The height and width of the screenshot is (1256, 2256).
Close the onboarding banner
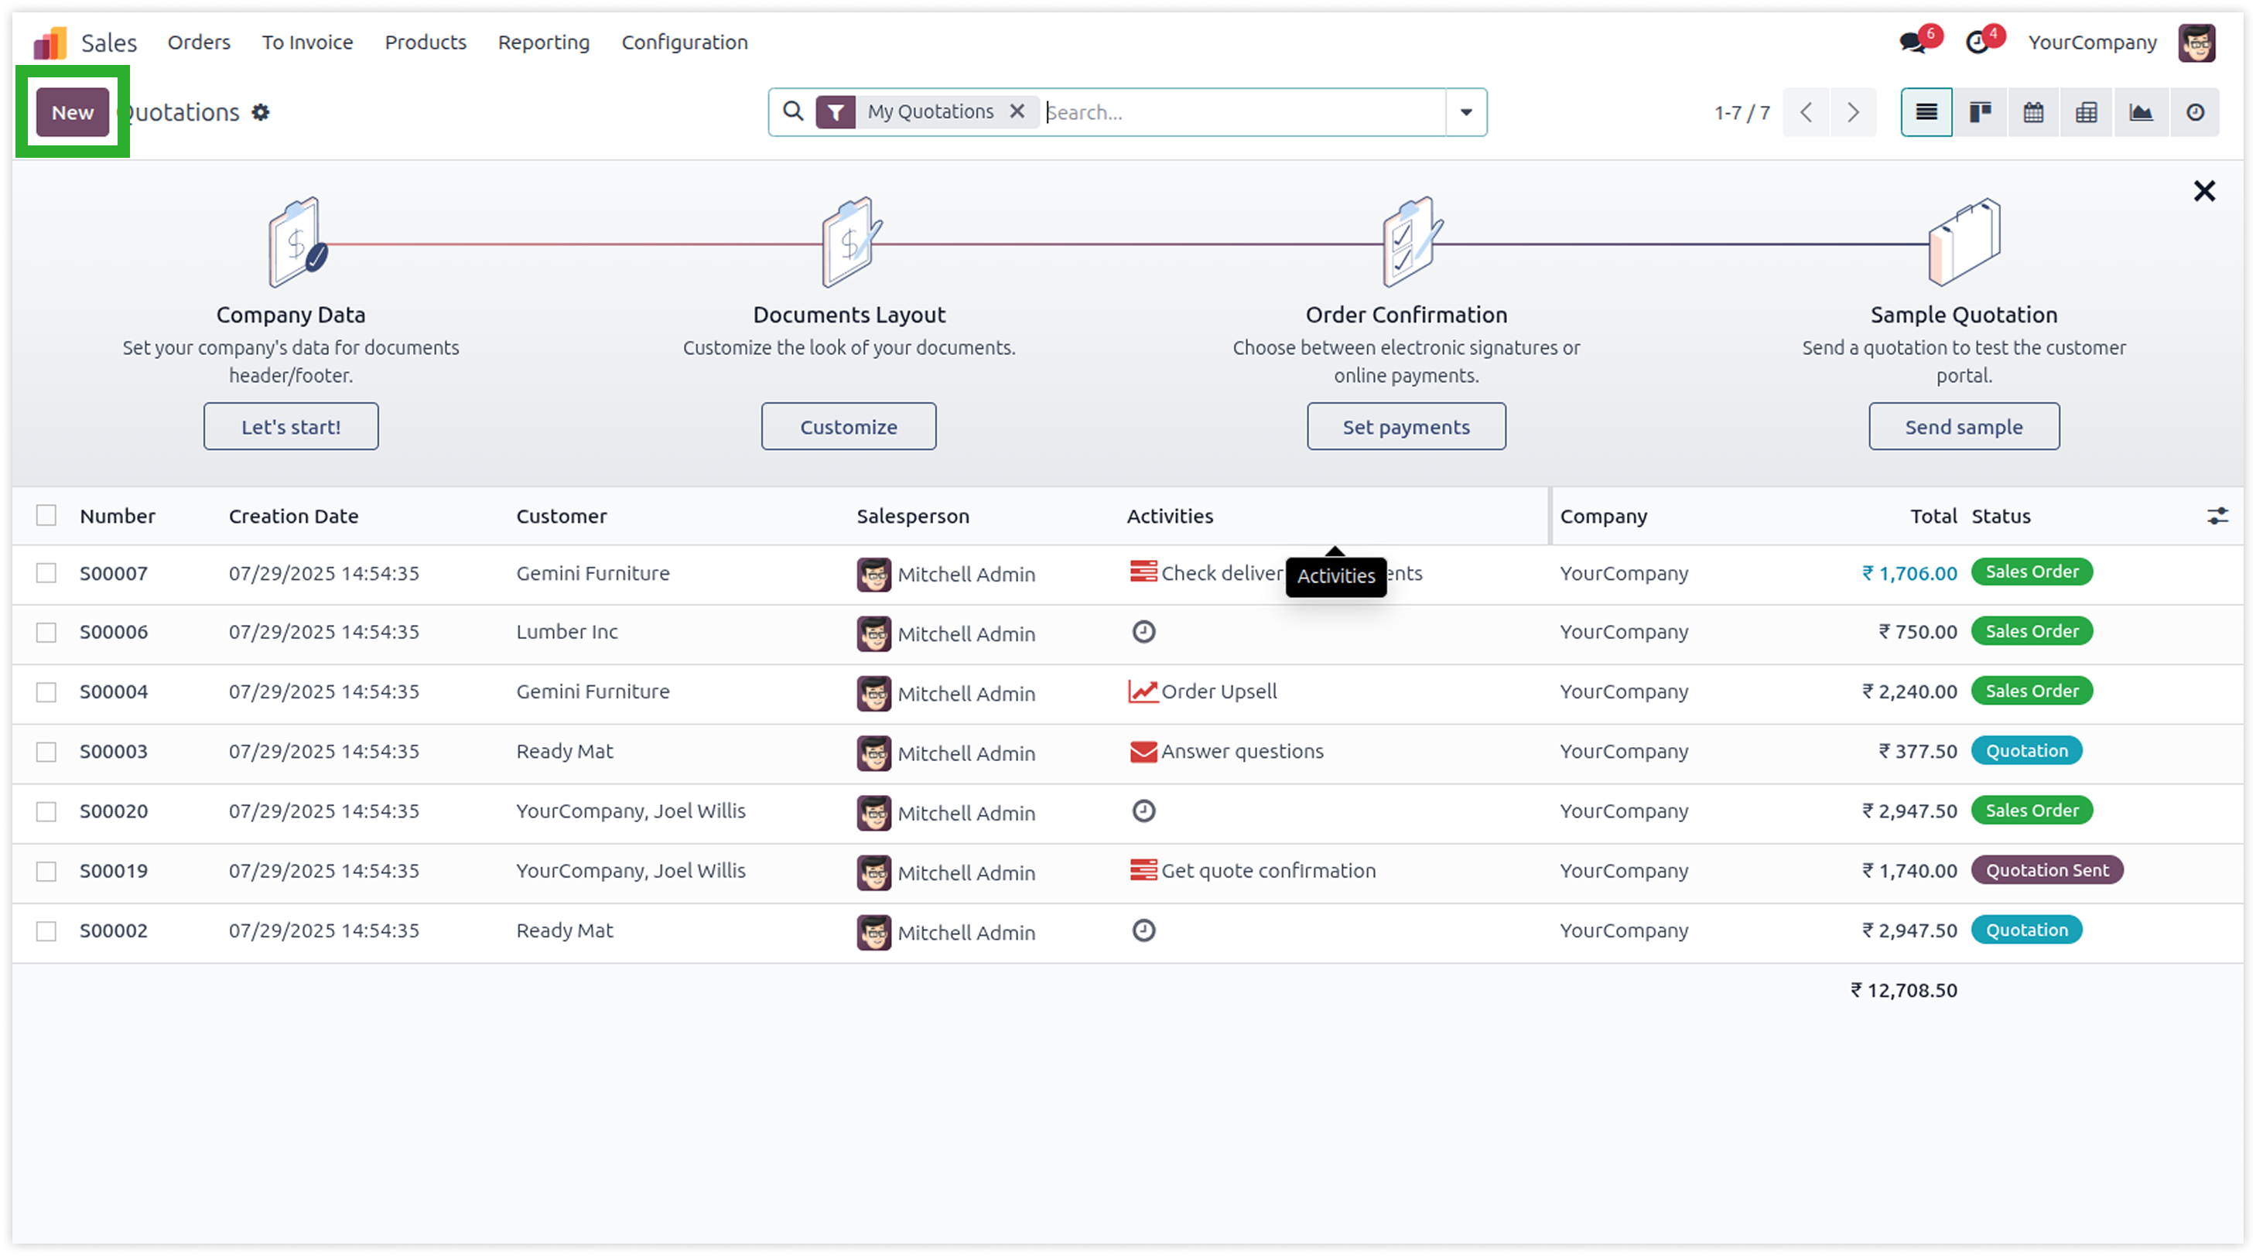2204,191
